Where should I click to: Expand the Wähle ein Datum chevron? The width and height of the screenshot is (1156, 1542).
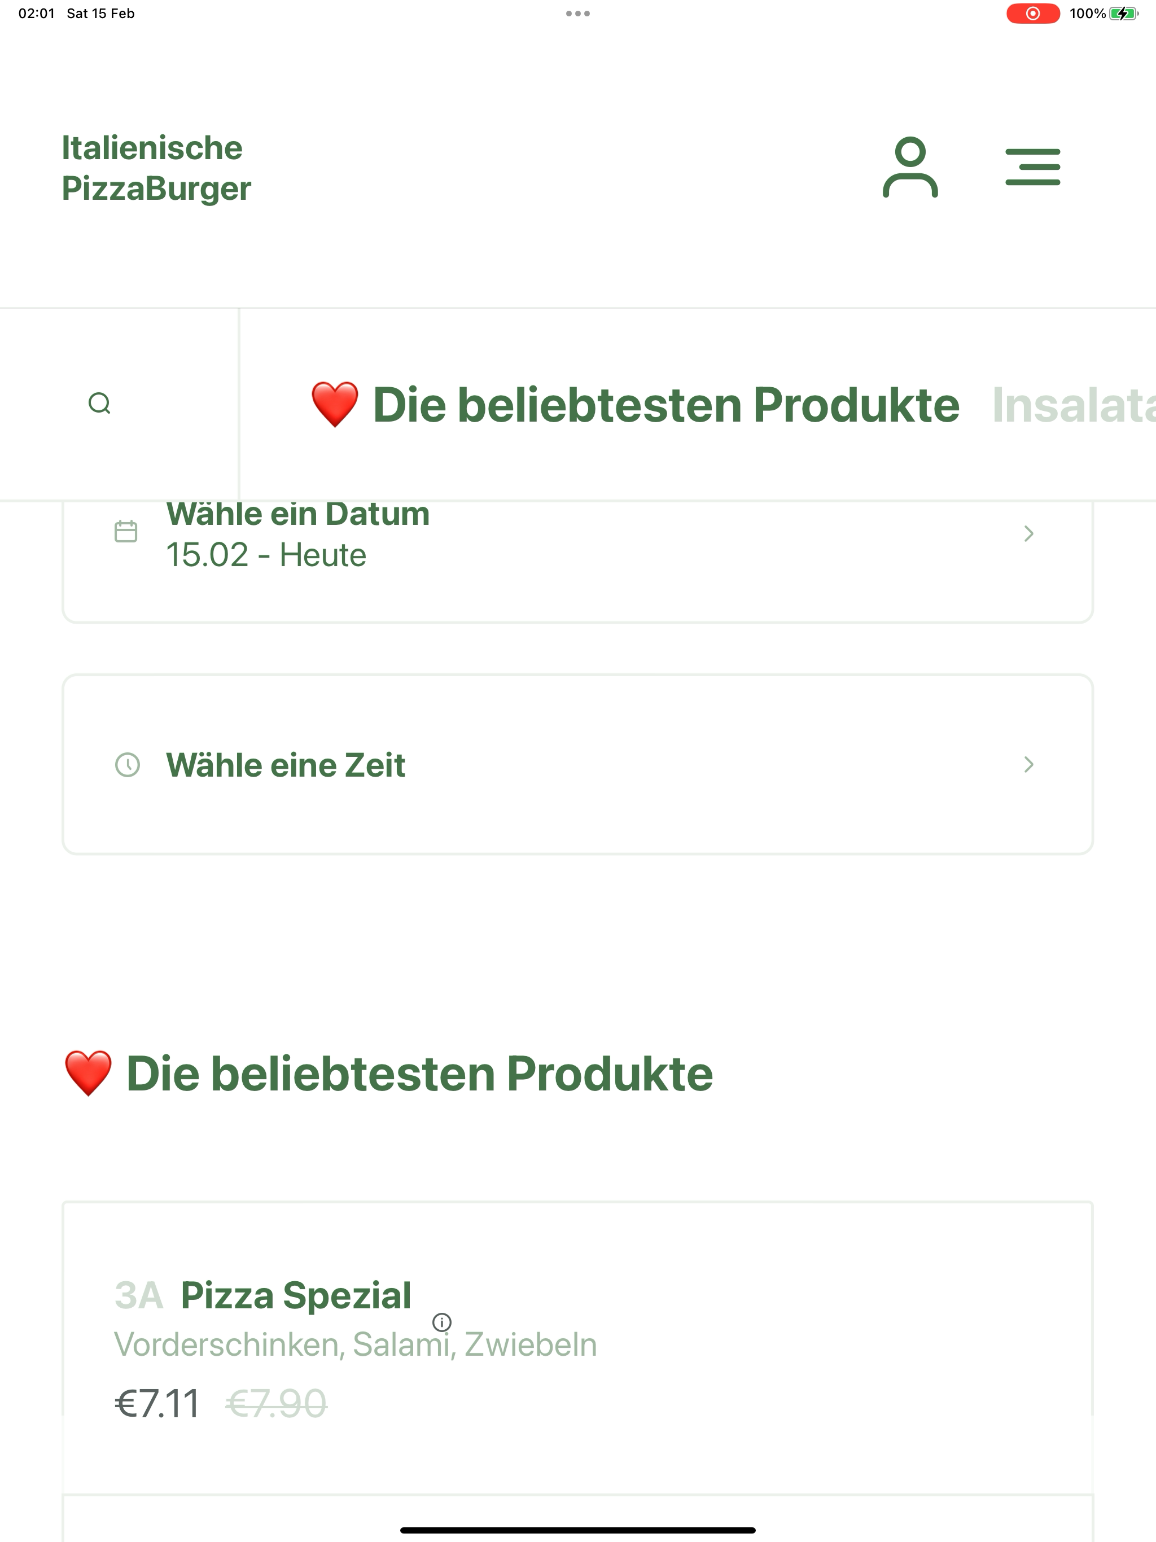(x=1028, y=533)
